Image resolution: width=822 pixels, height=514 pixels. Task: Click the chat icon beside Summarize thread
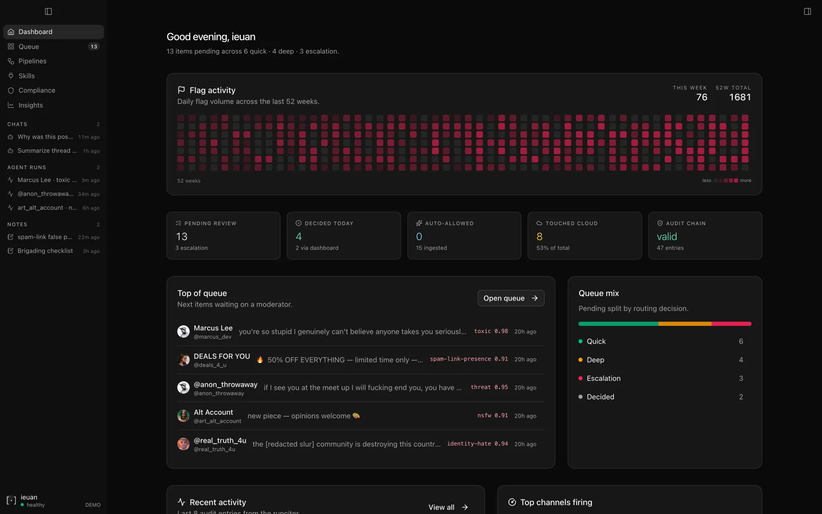point(10,151)
